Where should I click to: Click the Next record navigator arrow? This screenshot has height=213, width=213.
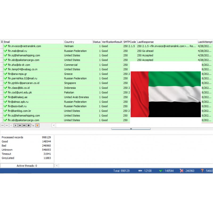15,125
